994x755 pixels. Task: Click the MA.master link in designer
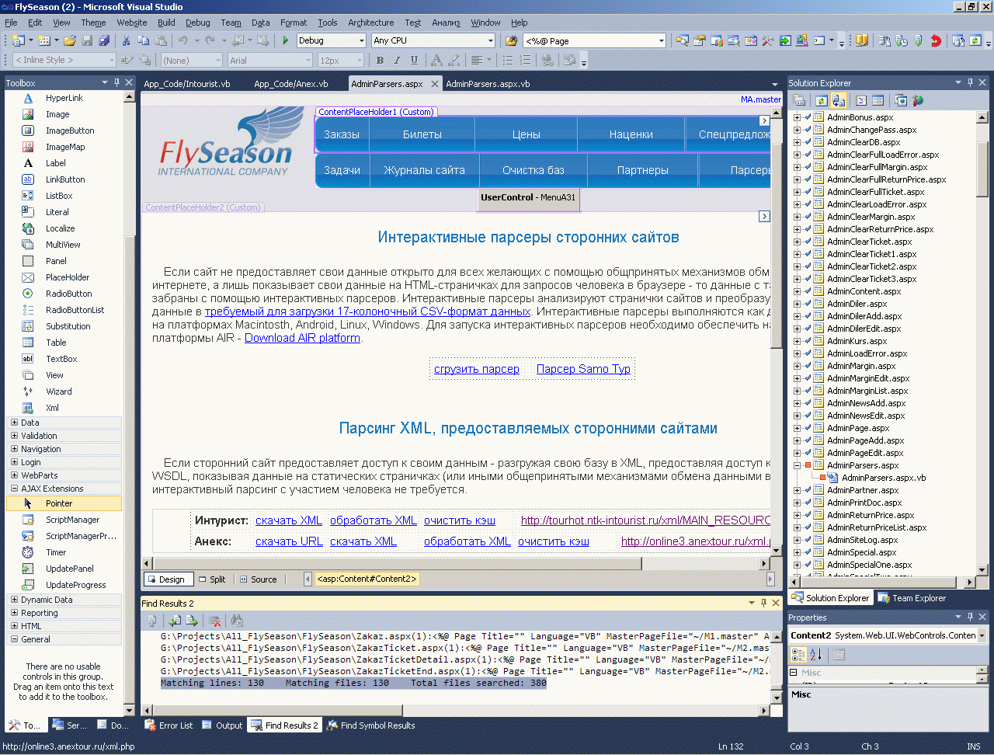tap(761, 99)
